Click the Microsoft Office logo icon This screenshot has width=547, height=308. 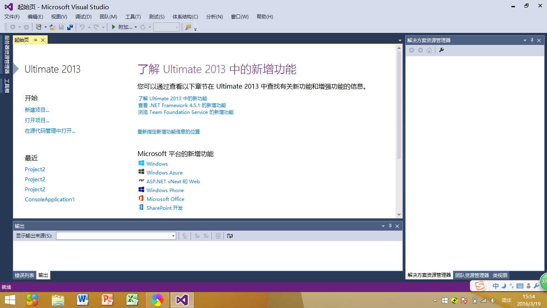pyautogui.click(x=141, y=199)
